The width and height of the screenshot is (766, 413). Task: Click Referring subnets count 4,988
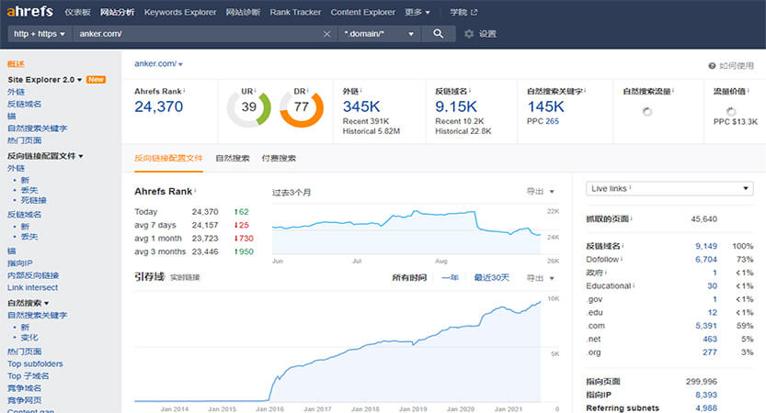(706, 408)
